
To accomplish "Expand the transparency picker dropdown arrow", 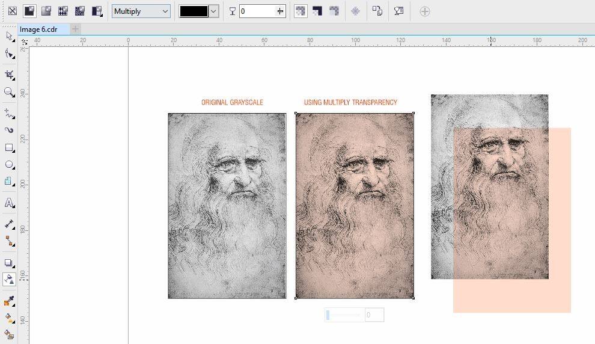I will (x=213, y=11).
